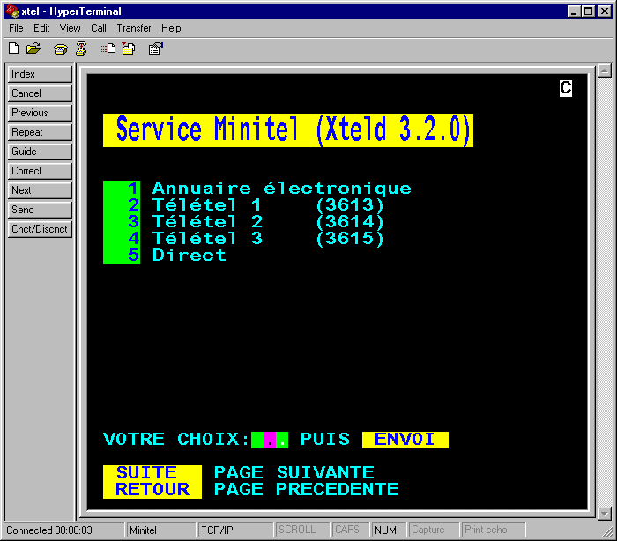Click the HyperTerminal title bar app icon
This screenshot has width=617, height=541.
12,11
